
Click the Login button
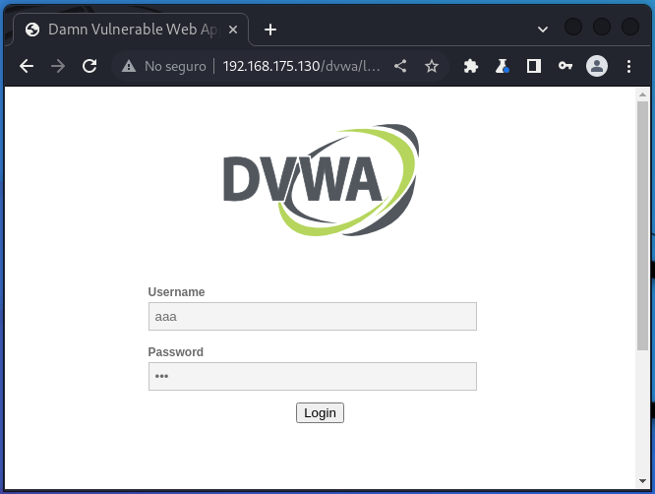(x=320, y=413)
